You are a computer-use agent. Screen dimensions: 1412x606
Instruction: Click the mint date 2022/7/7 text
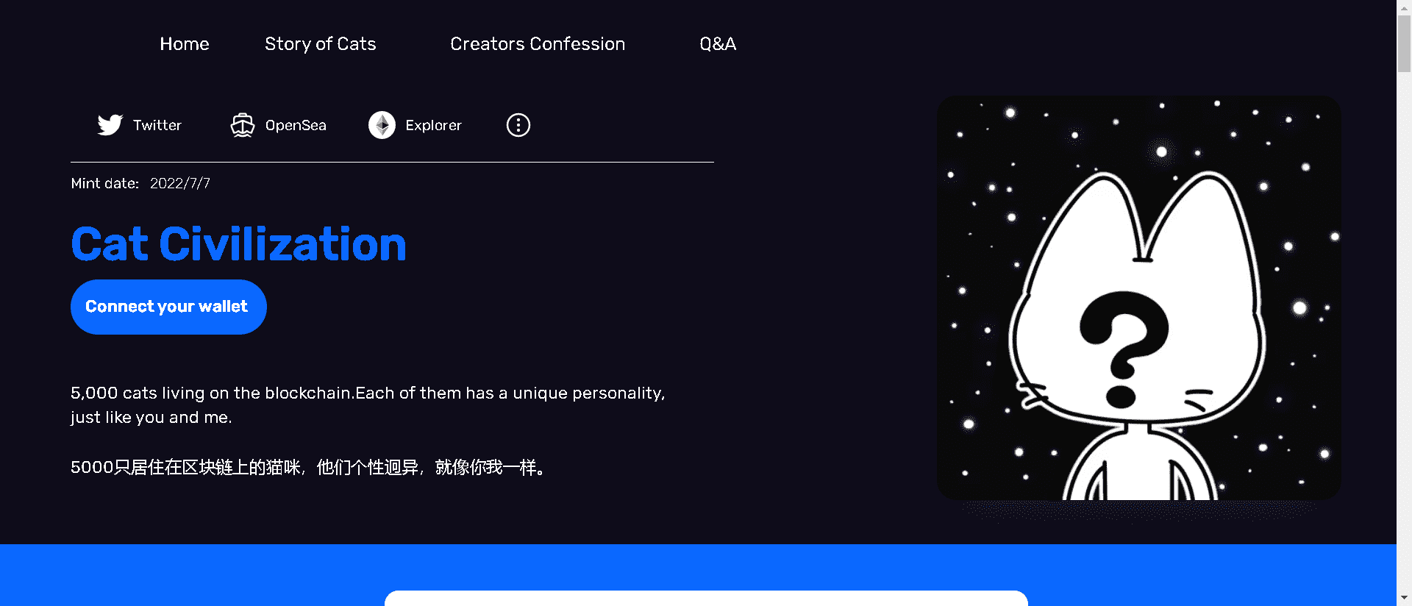pos(180,183)
